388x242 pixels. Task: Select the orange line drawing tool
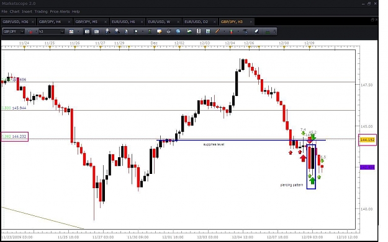coord(217,32)
